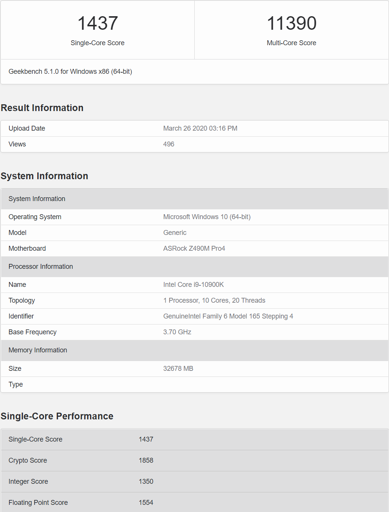Select the Geekbench 5.1.0 version text

[x=70, y=72]
